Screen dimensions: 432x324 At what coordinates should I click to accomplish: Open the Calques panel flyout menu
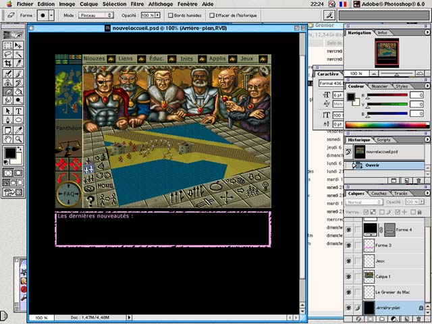427,193
